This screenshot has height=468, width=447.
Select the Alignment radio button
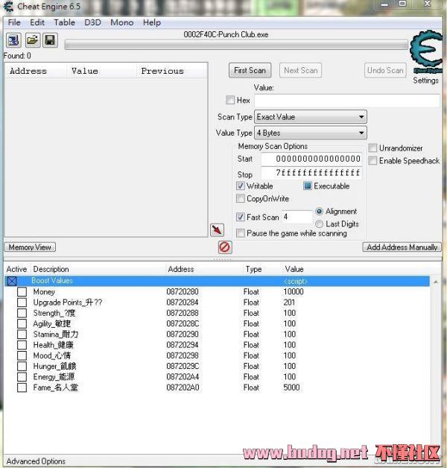(x=319, y=212)
